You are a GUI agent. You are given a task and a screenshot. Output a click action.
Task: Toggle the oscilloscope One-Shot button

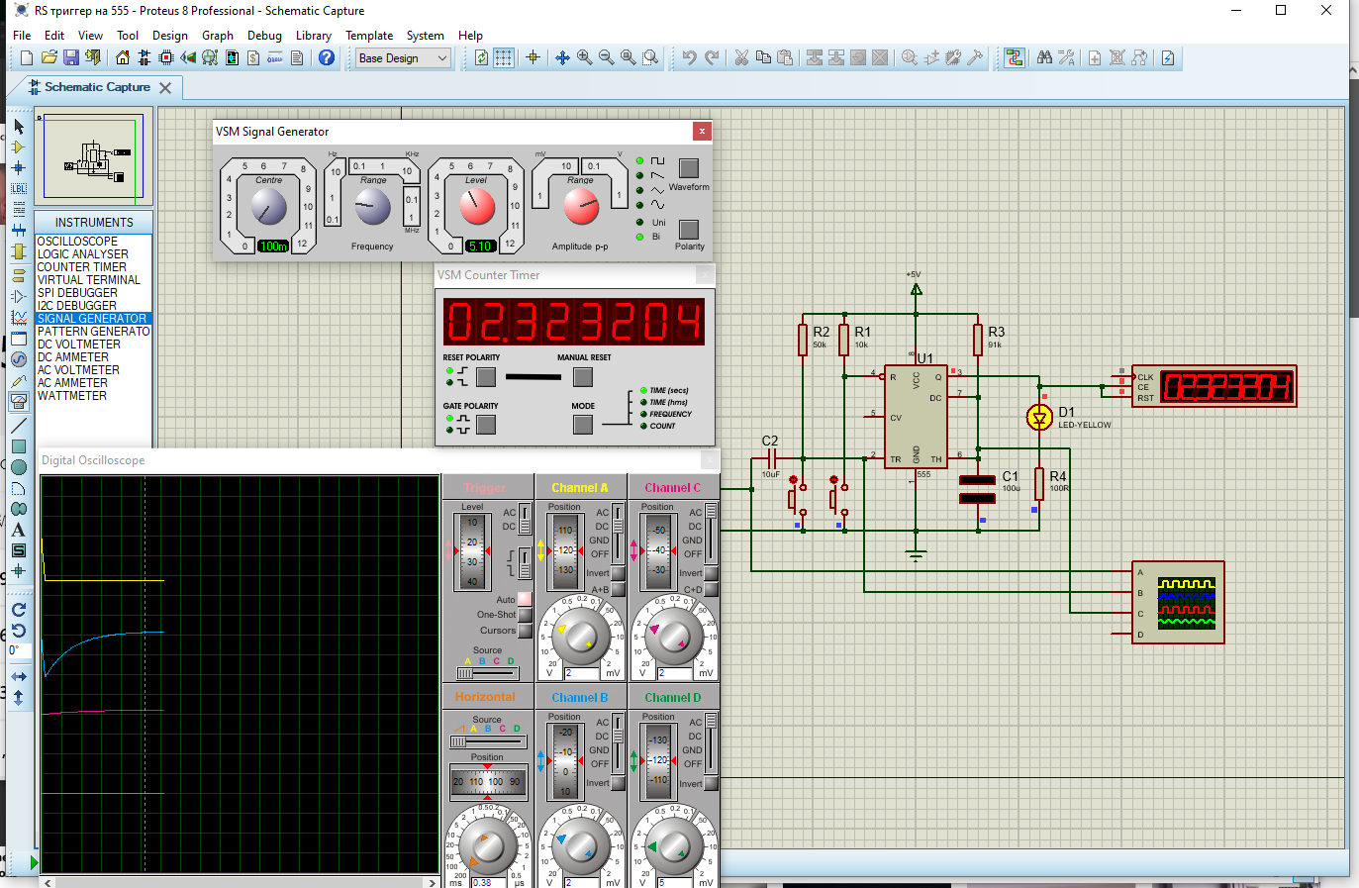point(526,615)
